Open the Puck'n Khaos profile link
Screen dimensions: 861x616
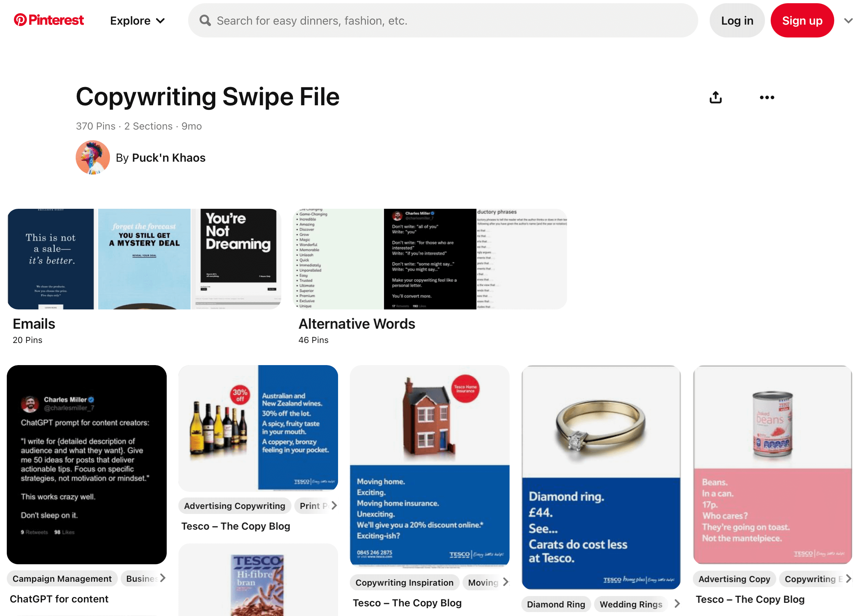168,158
